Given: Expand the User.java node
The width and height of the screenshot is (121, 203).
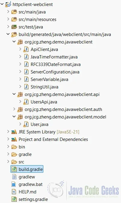Looking at the screenshot, I should 20,124.
